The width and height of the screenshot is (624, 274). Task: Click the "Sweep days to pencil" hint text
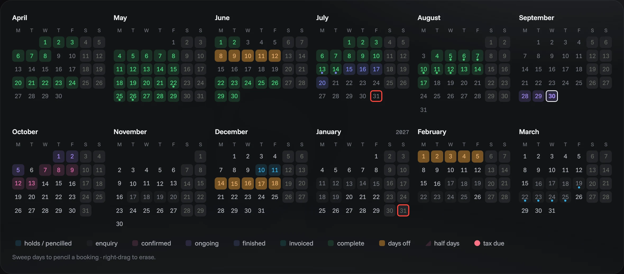click(x=84, y=257)
